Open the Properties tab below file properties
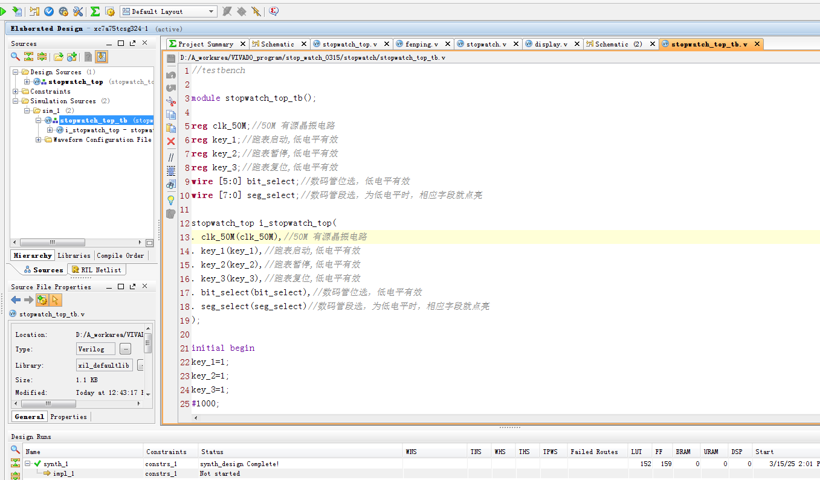The width and height of the screenshot is (820, 480). click(68, 417)
